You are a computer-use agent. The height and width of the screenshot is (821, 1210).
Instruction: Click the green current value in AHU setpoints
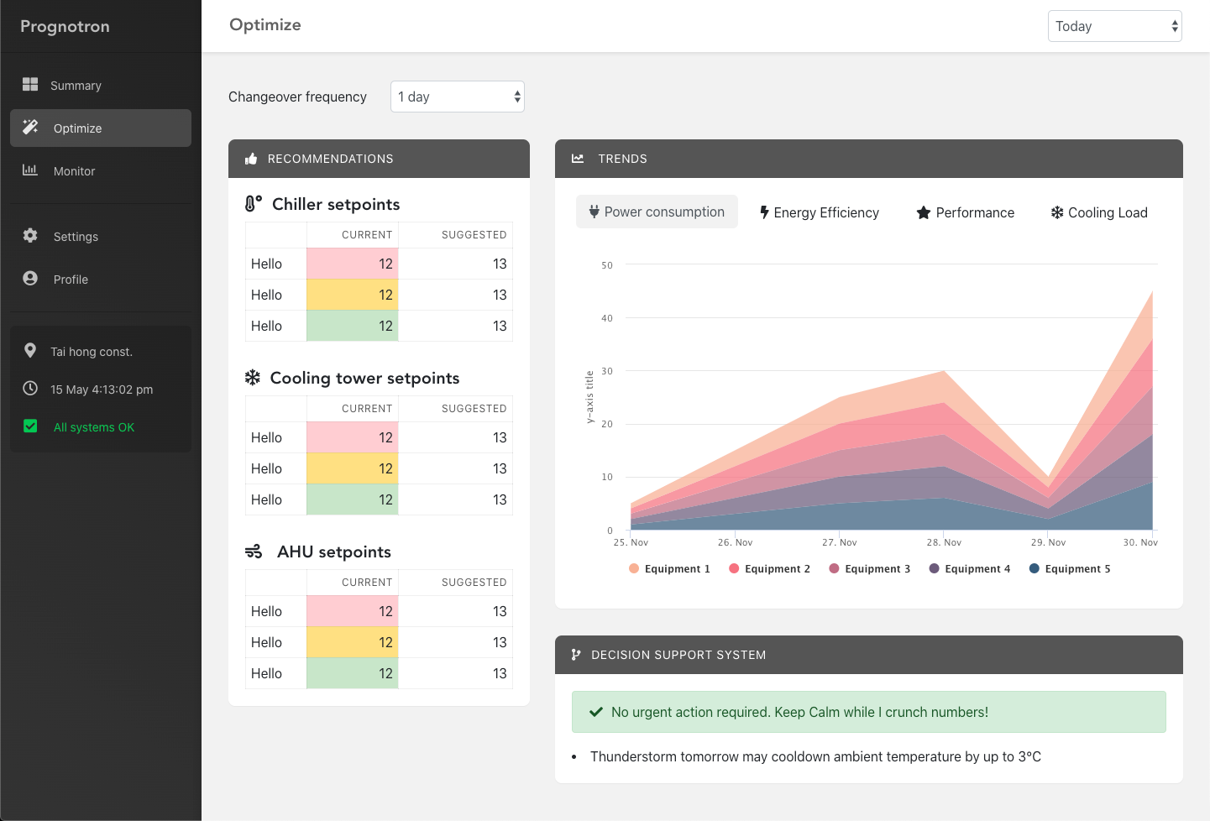352,673
